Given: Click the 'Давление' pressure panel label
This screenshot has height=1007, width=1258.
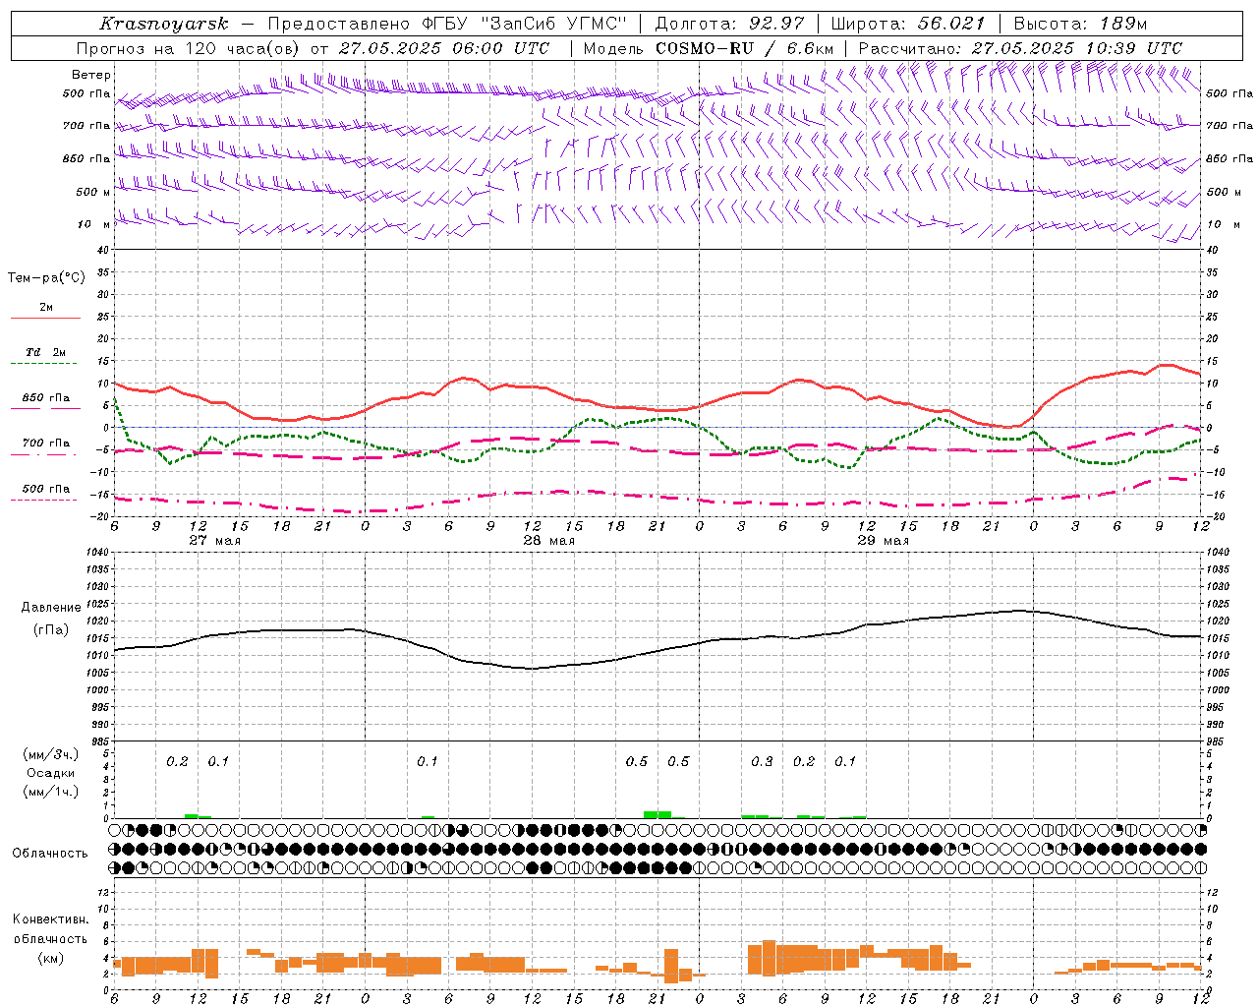Looking at the screenshot, I should tap(51, 608).
